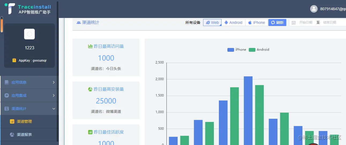This screenshot has width=346, height=145.
Task: Click the tallest blue iPhone bar
Action: point(248,111)
